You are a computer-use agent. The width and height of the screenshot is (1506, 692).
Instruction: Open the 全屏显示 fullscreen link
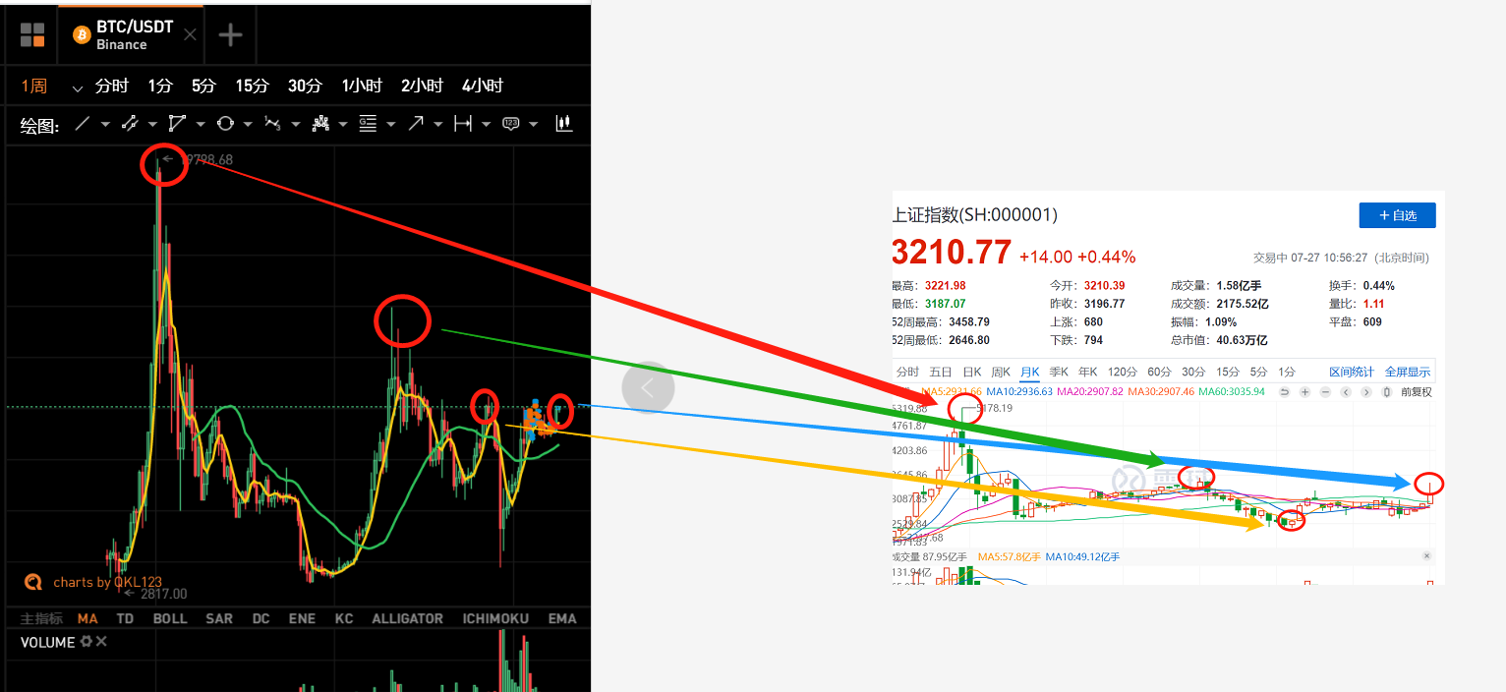point(1406,372)
